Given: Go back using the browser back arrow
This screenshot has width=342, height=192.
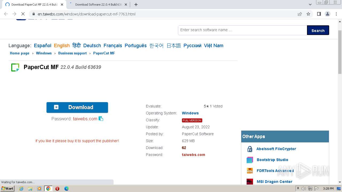Looking at the screenshot, I should click(x=6, y=14).
